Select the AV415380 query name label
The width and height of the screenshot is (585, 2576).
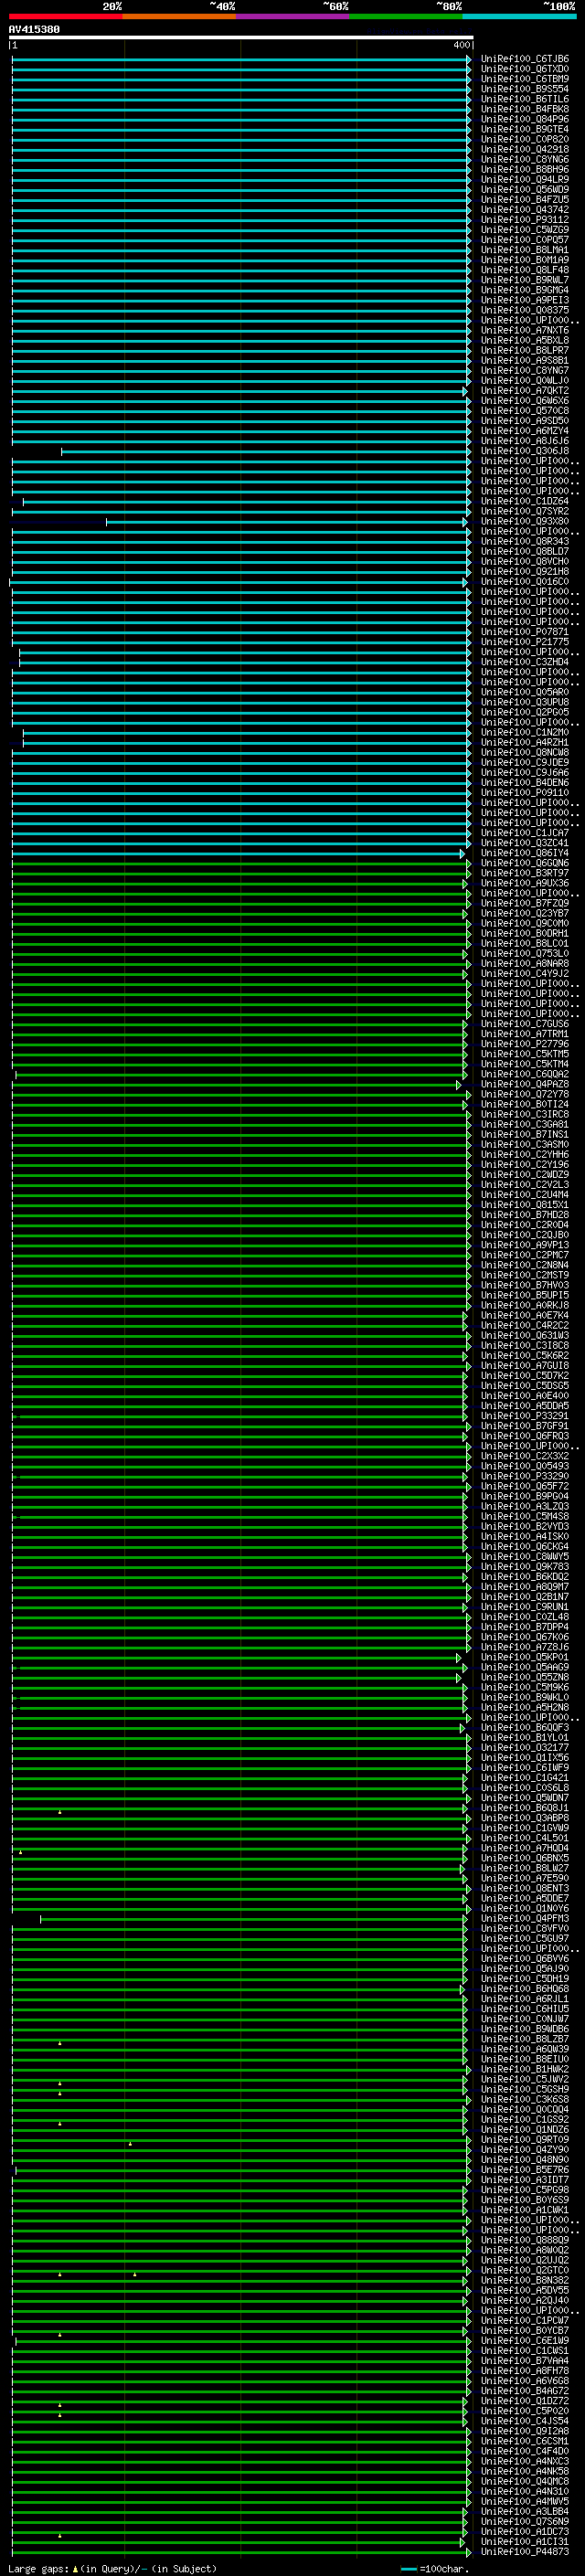pos(34,30)
